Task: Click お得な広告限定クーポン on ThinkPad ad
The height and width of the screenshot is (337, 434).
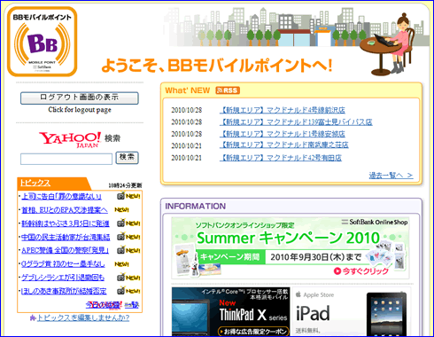Action: point(253,332)
